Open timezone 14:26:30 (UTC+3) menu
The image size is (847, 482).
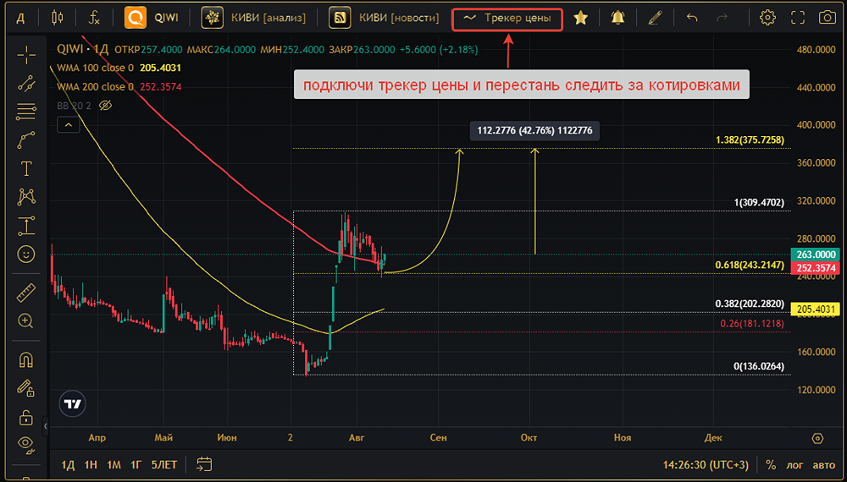[706, 465]
